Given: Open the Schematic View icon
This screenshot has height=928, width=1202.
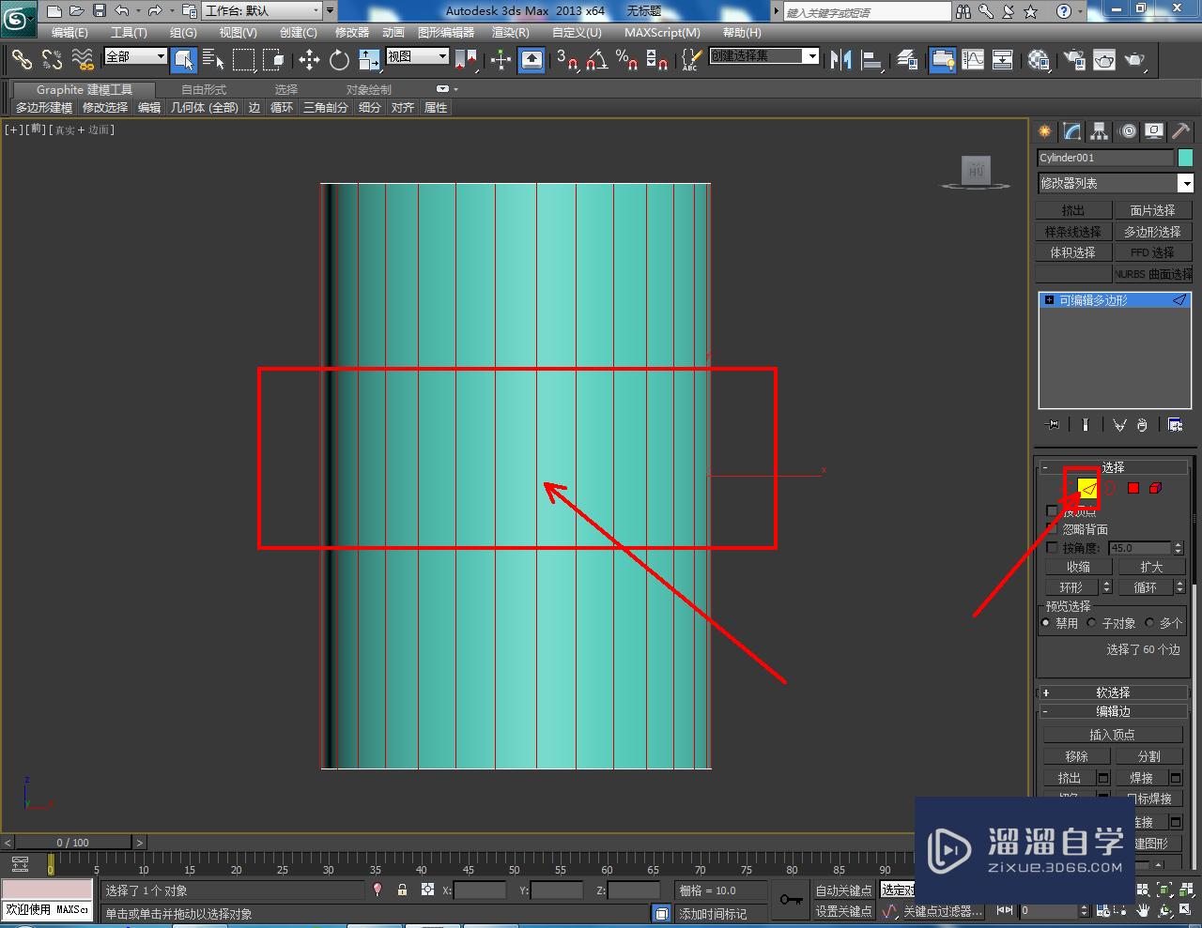Looking at the screenshot, I should tap(1003, 60).
